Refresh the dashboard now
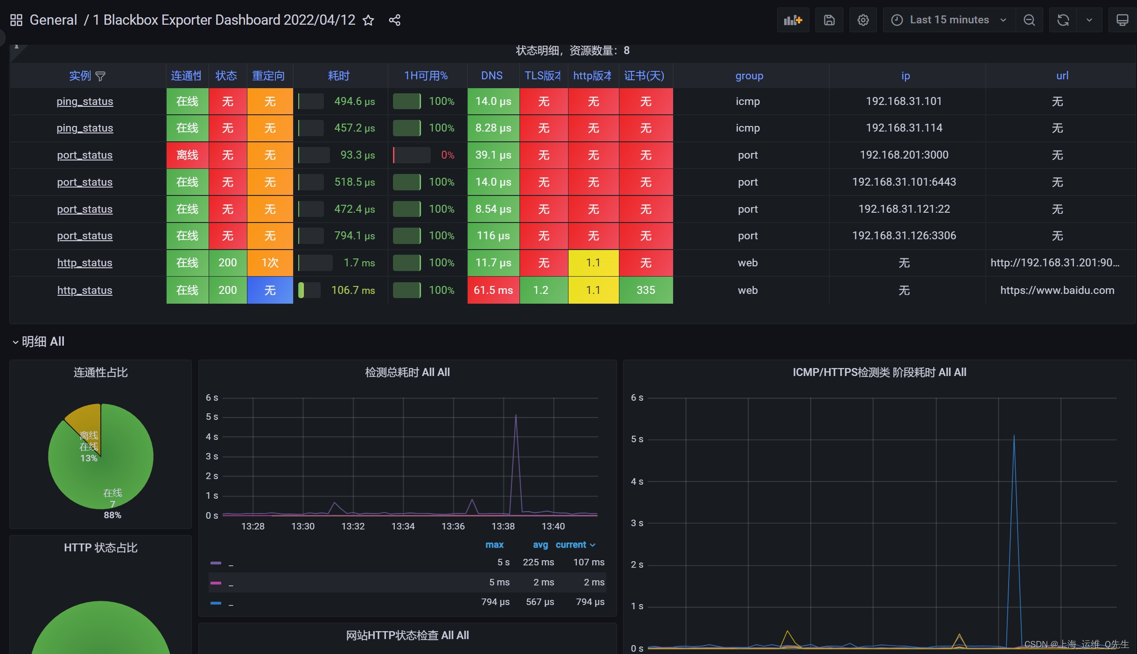1137x654 pixels. point(1063,20)
